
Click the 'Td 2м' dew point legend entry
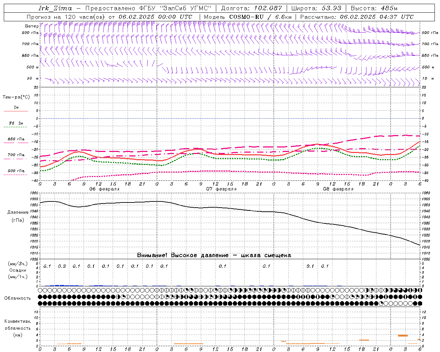coord(16,123)
